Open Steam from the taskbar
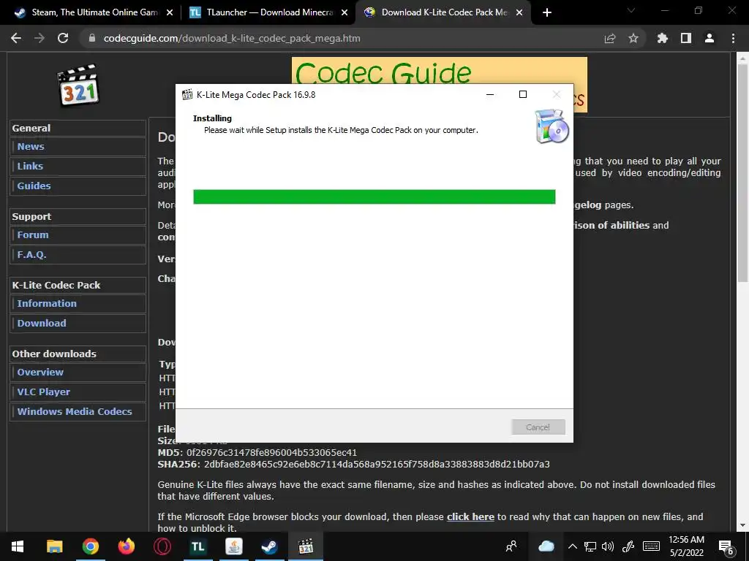 click(269, 546)
